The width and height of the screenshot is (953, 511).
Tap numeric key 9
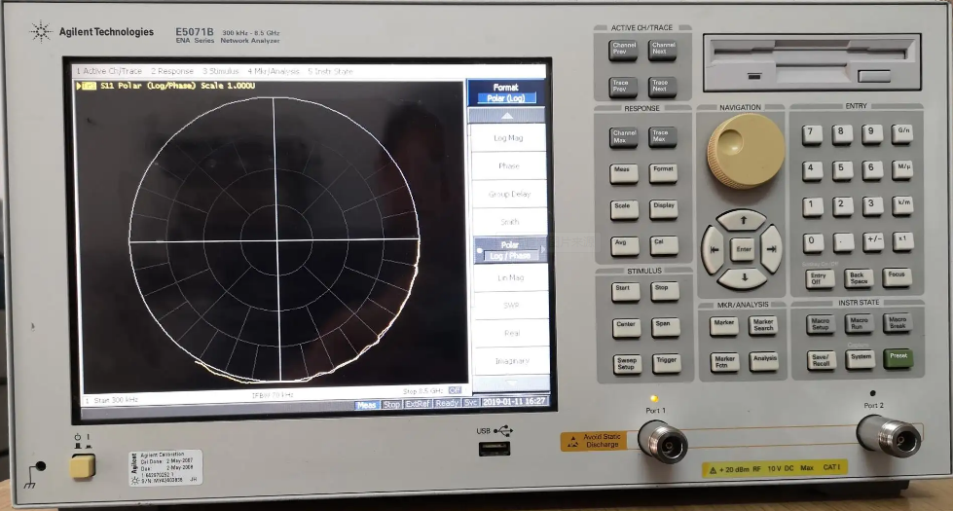[871, 133]
